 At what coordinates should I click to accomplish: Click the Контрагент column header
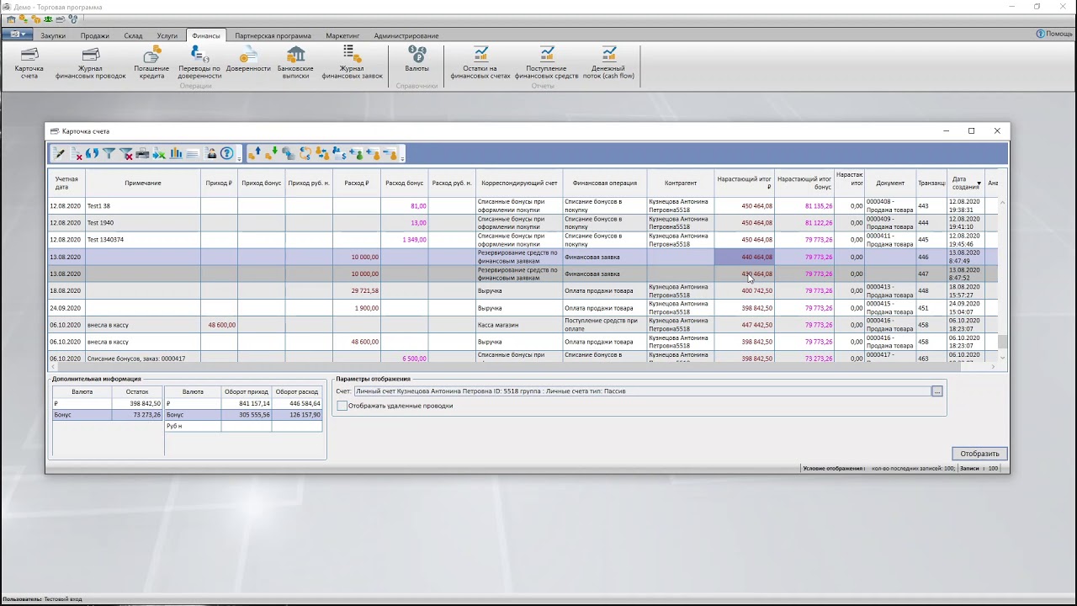[x=681, y=183]
